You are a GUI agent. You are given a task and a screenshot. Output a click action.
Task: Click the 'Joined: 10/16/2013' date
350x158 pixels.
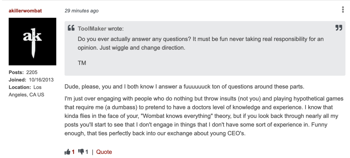coord(31,80)
